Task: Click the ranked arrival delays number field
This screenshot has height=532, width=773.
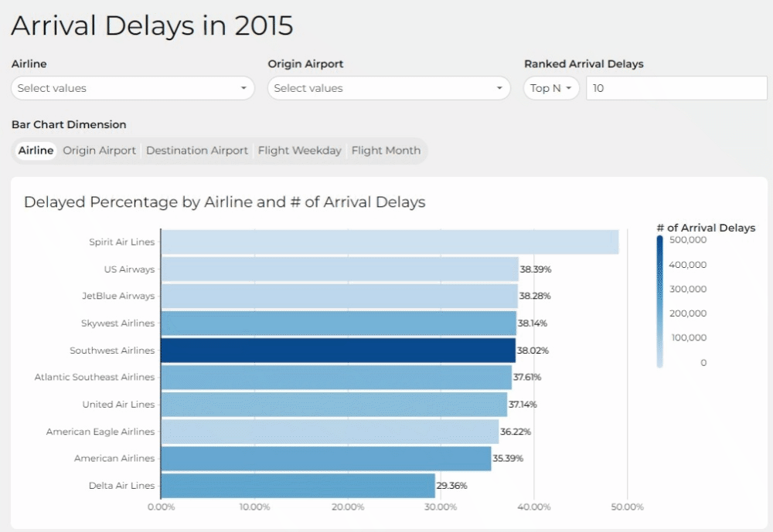Action: (676, 88)
